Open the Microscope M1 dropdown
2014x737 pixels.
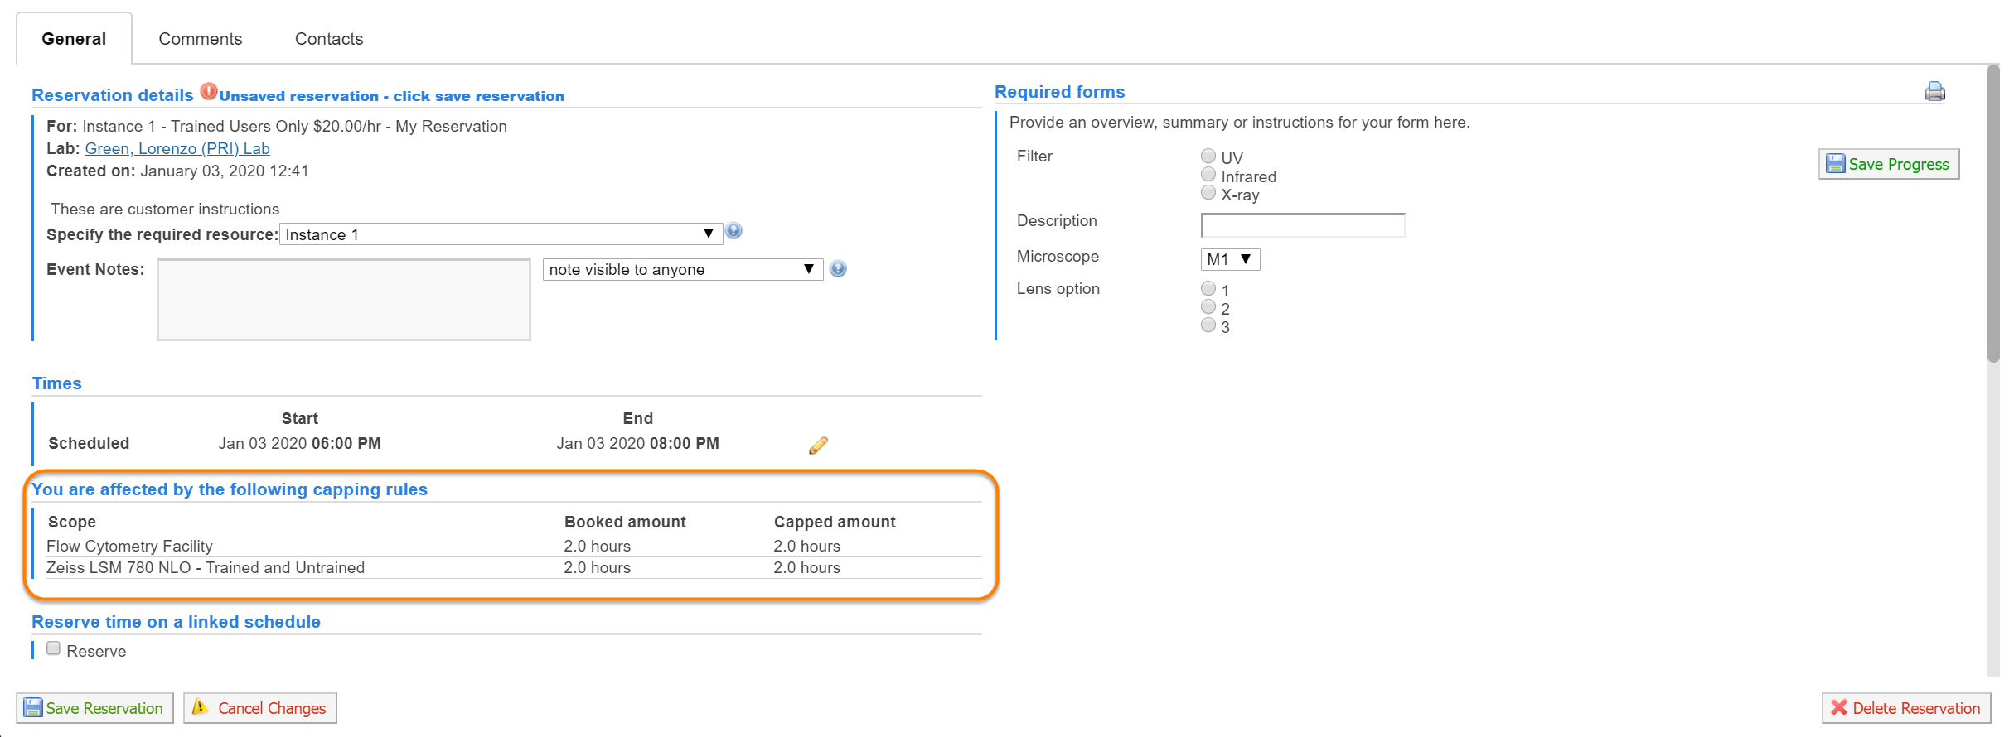tap(1229, 260)
